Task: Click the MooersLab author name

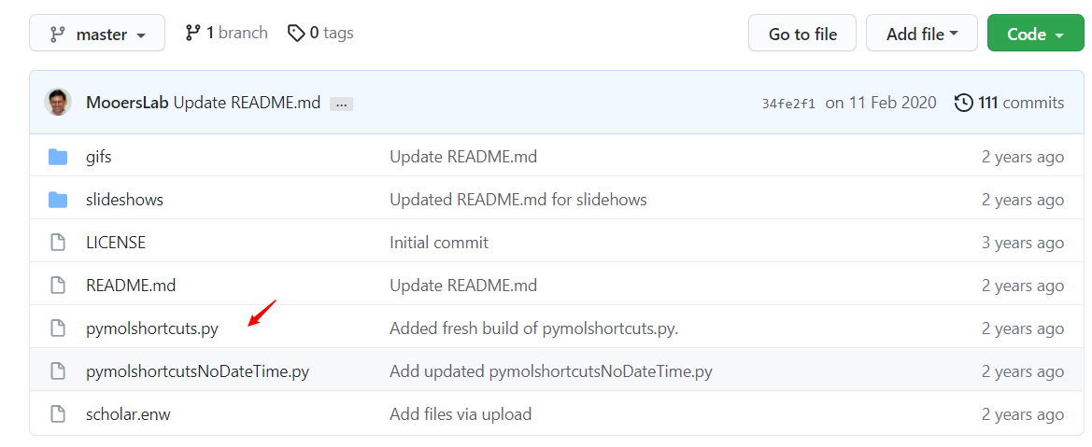Action: (127, 103)
